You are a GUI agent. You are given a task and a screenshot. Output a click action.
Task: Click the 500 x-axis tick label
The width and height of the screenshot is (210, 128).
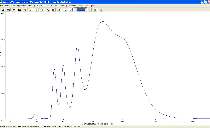tap(92, 121)
